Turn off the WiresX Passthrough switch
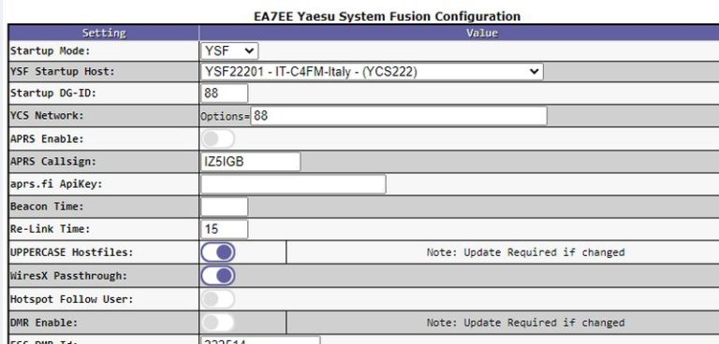This screenshot has width=719, height=344. 218,276
